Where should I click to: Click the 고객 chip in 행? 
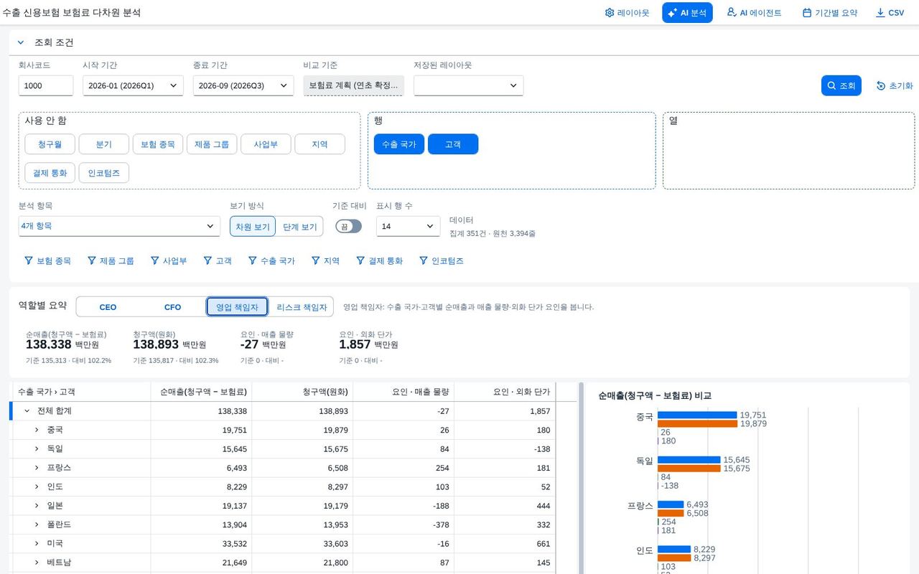click(453, 144)
